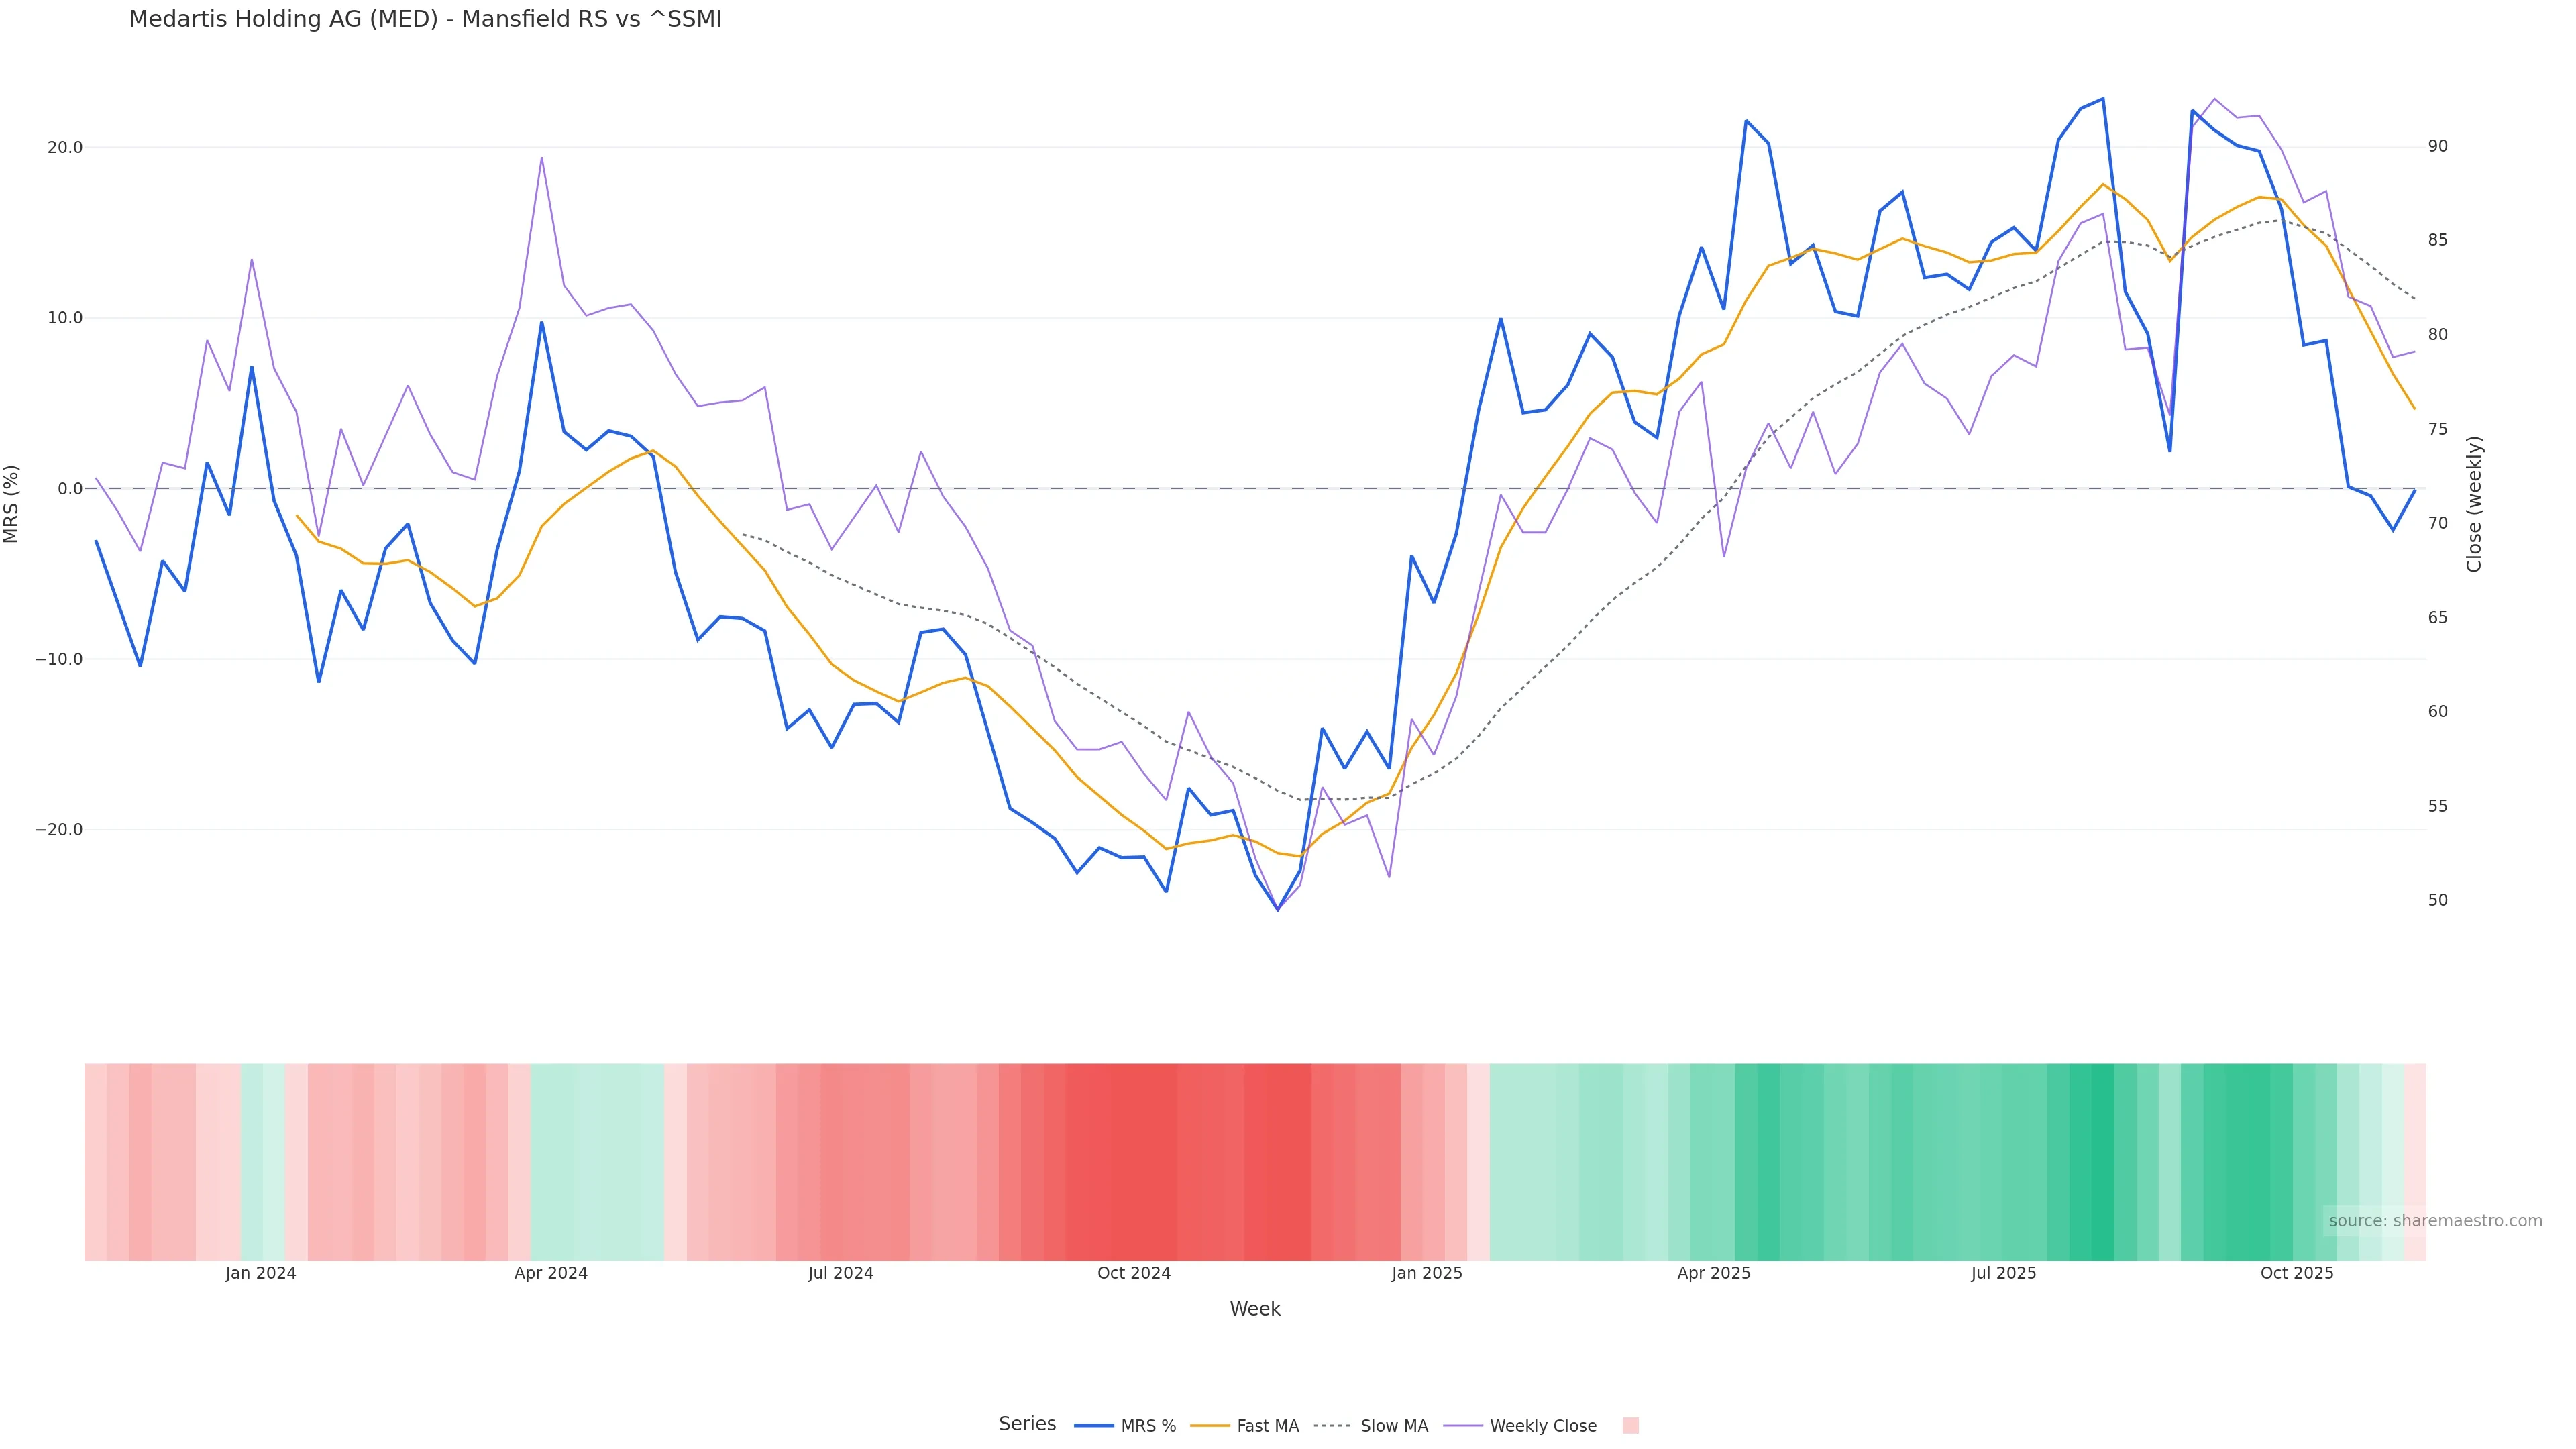Click the Apr 2025 axis tick label
The image size is (2576, 1449).
(1713, 1273)
